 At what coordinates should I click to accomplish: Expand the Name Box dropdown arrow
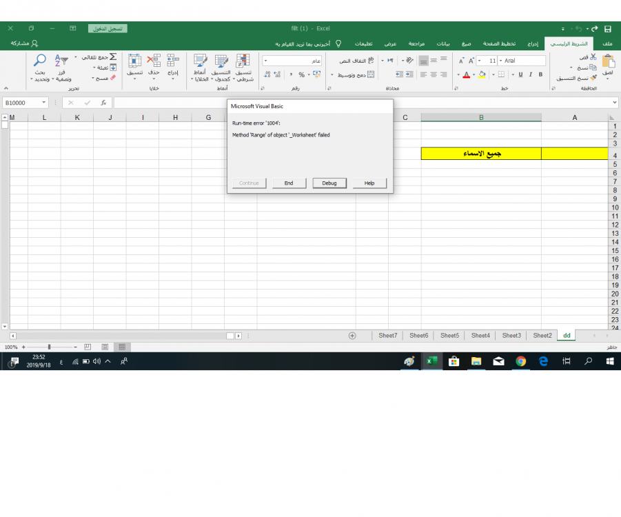click(44, 103)
